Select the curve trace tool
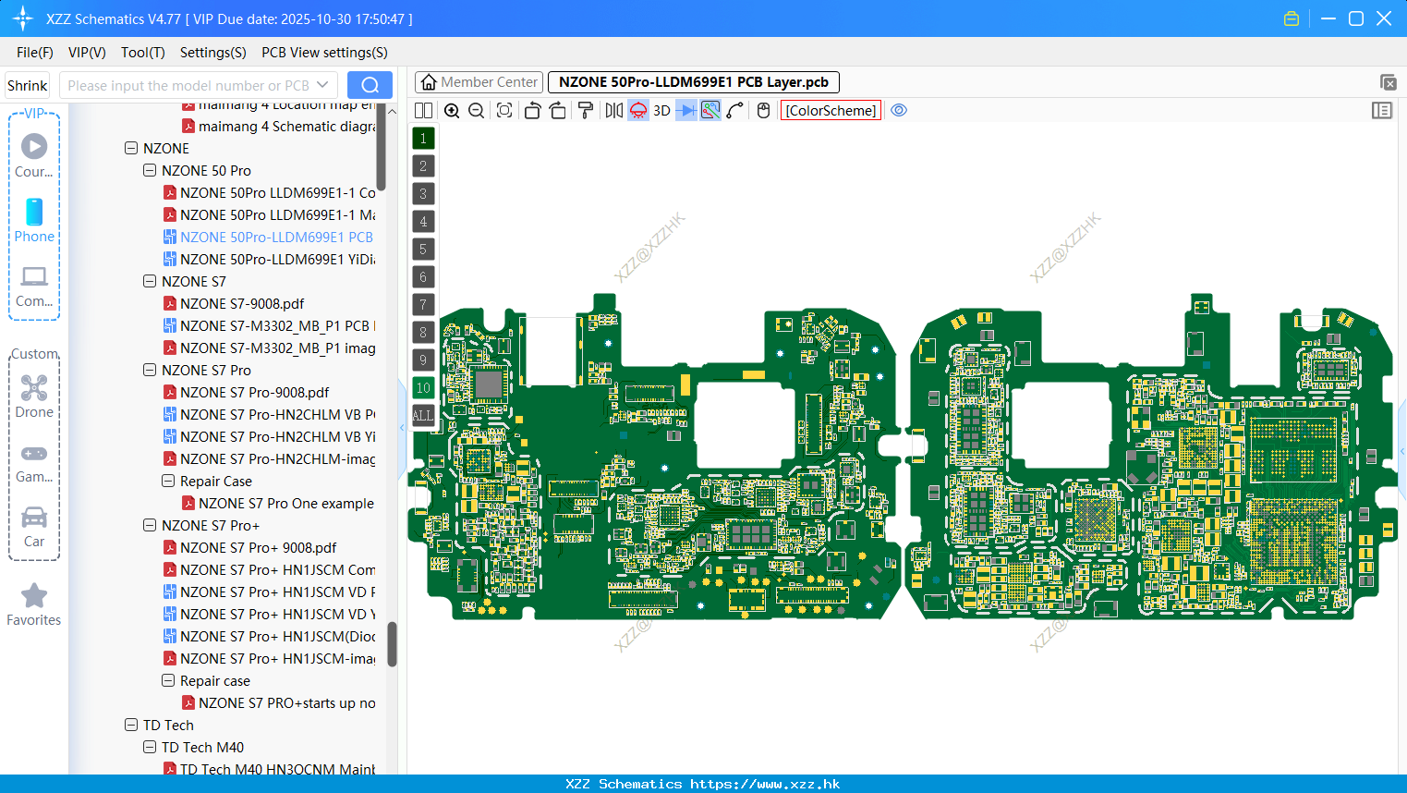1407x793 pixels. [735, 110]
